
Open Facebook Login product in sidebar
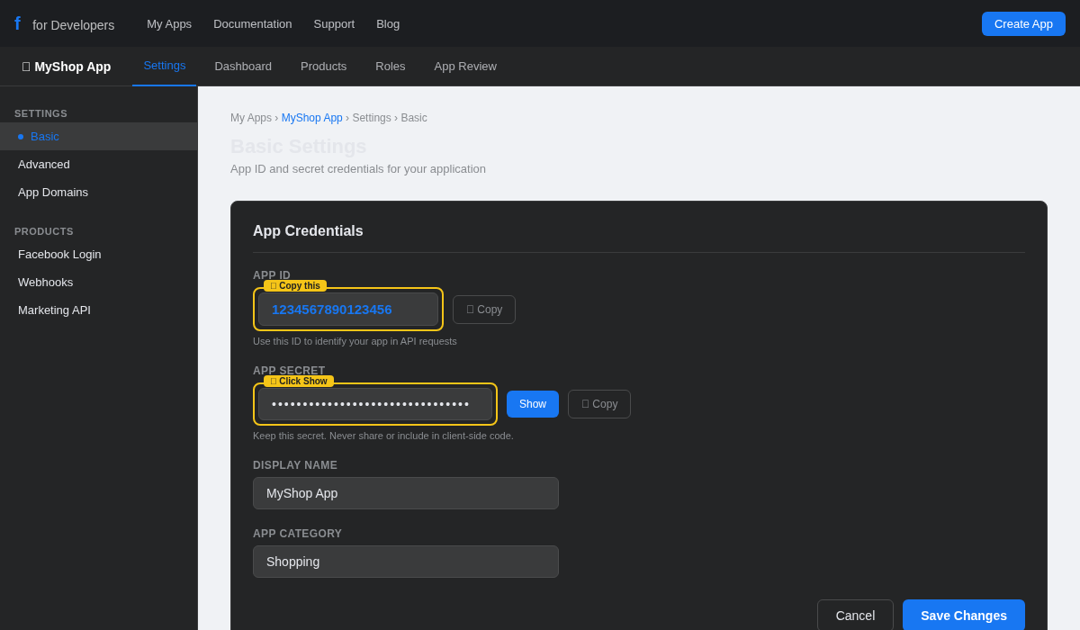click(x=99, y=255)
